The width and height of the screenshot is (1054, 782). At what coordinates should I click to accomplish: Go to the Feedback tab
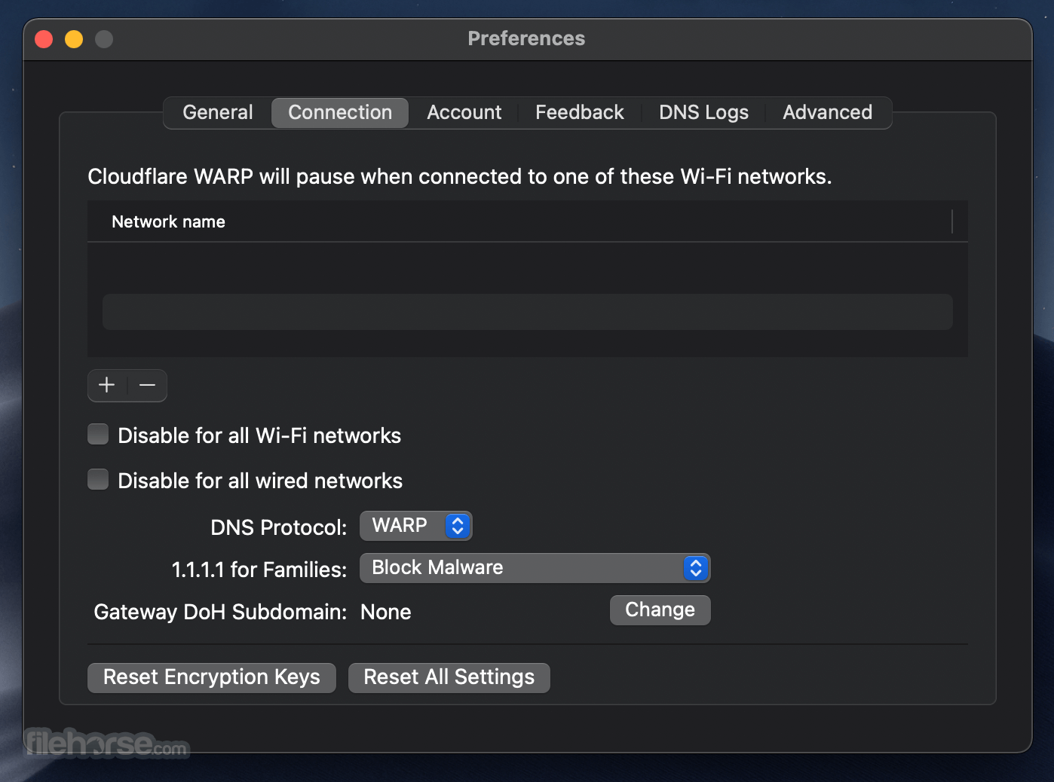580,113
